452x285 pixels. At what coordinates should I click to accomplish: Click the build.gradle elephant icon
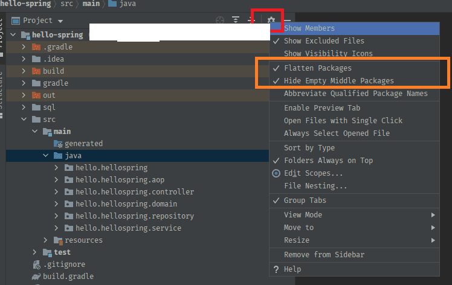pyautogui.click(x=36, y=277)
